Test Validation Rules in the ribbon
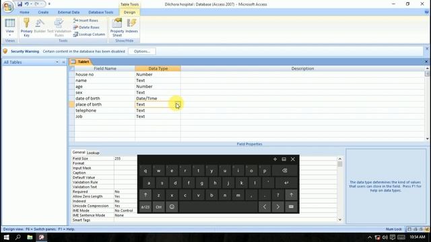The height and width of the screenshot is (242, 431). [x=59, y=28]
